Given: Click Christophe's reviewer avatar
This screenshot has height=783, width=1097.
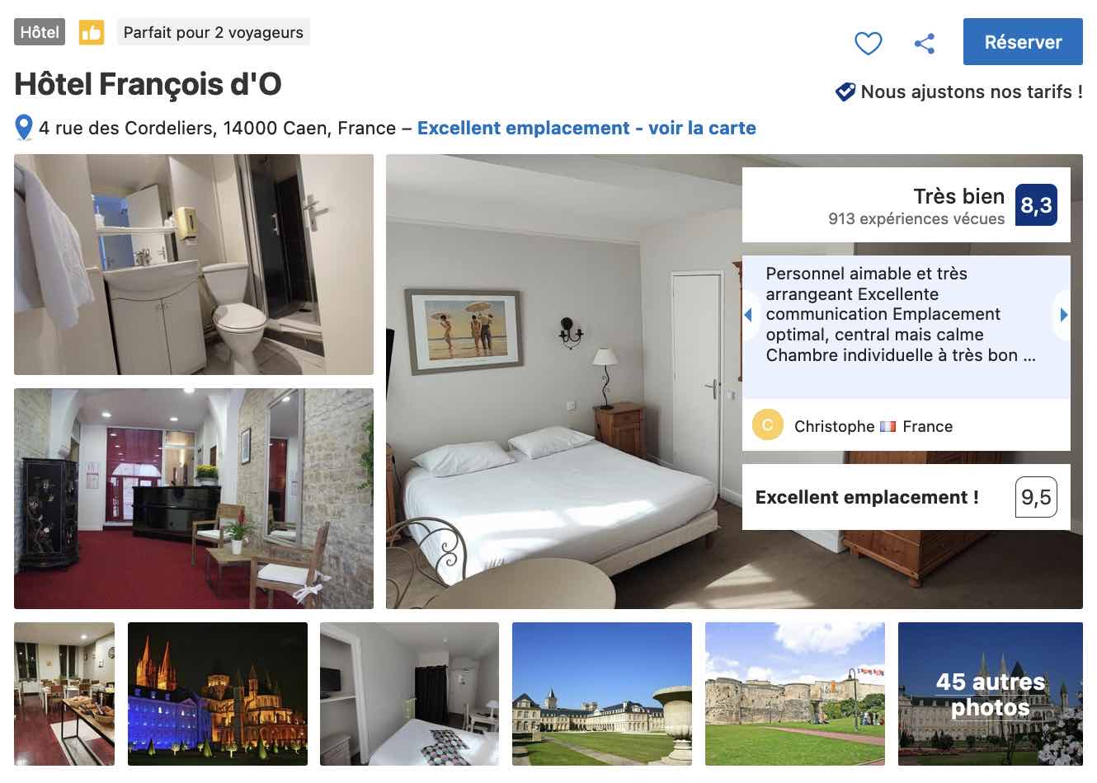Looking at the screenshot, I should tap(767, 425).
